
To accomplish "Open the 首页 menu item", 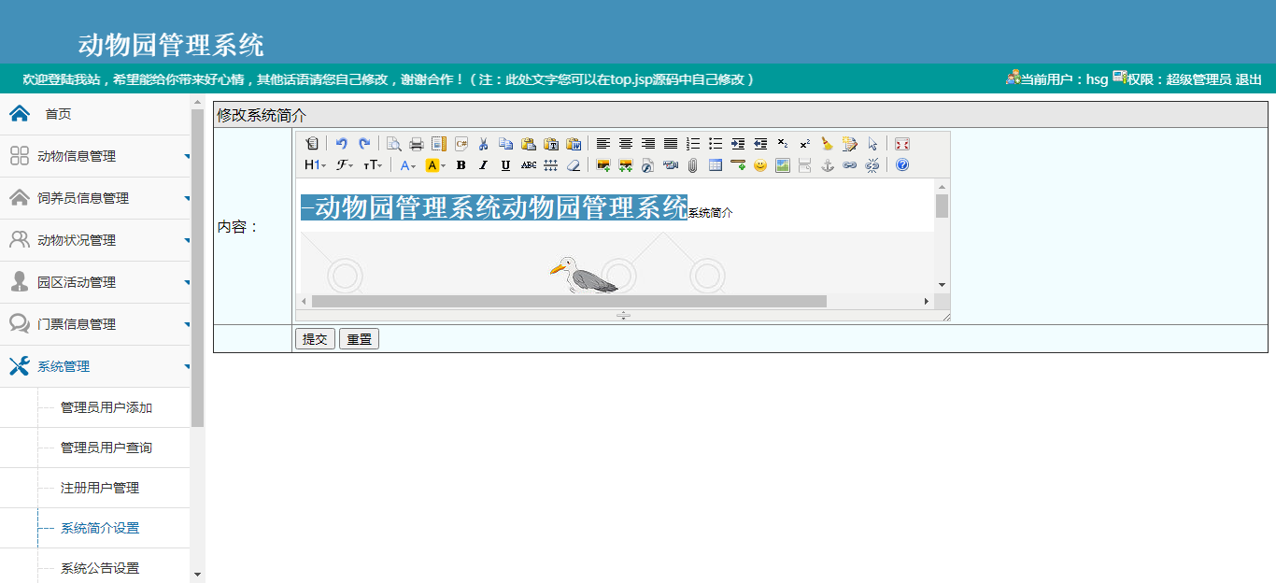I will click(x=58, y=114).
